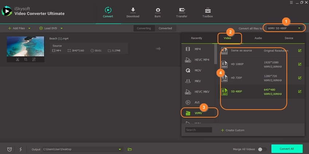Click the format Search field

point(199,130)
